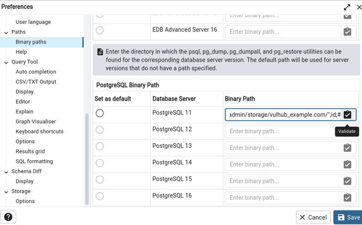The image size is (362, 225).
Task: Save the preferences
Action: click(x=348, y=218)
